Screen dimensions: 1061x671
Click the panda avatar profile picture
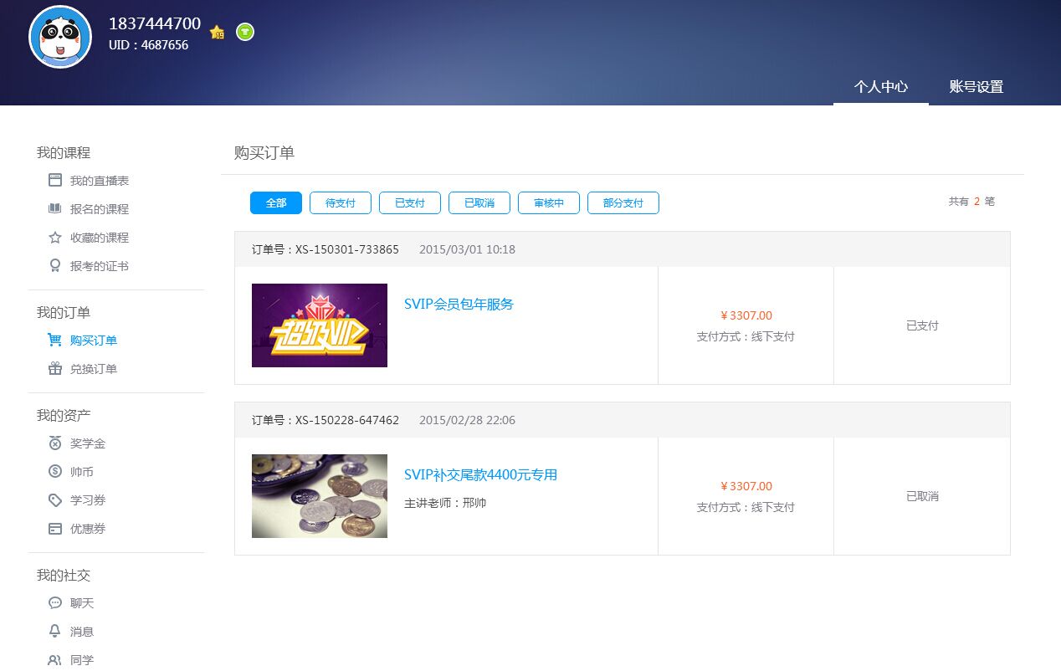pos(60,37)
